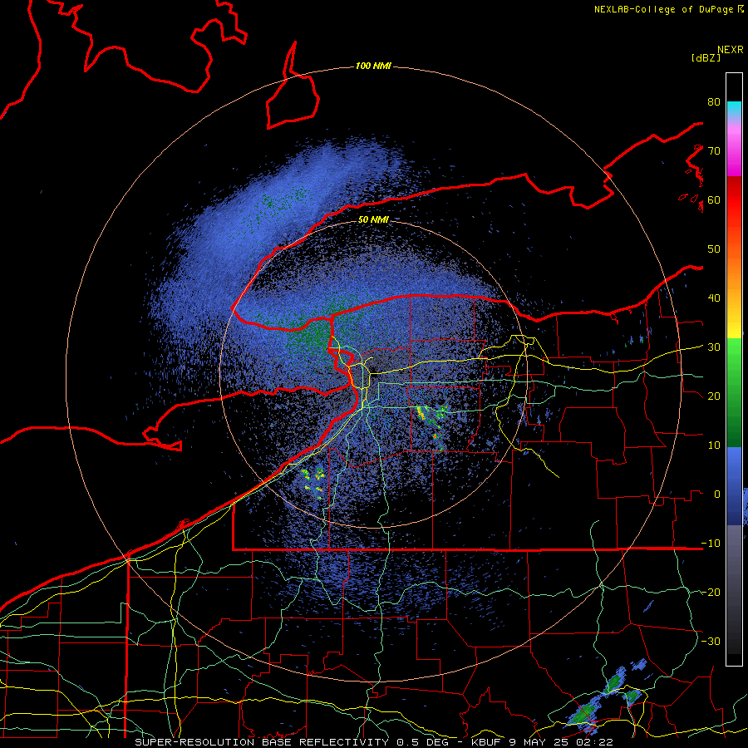Click the 40 value on the dBZ scale

tap(714, 298)
